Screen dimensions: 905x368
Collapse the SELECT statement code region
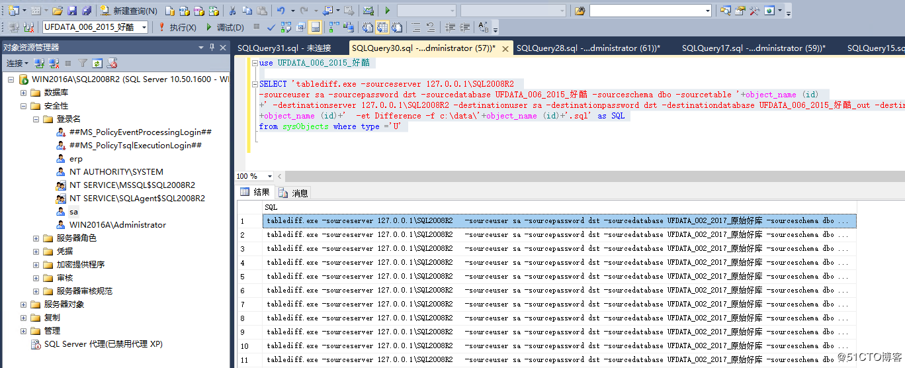point(255,84)
